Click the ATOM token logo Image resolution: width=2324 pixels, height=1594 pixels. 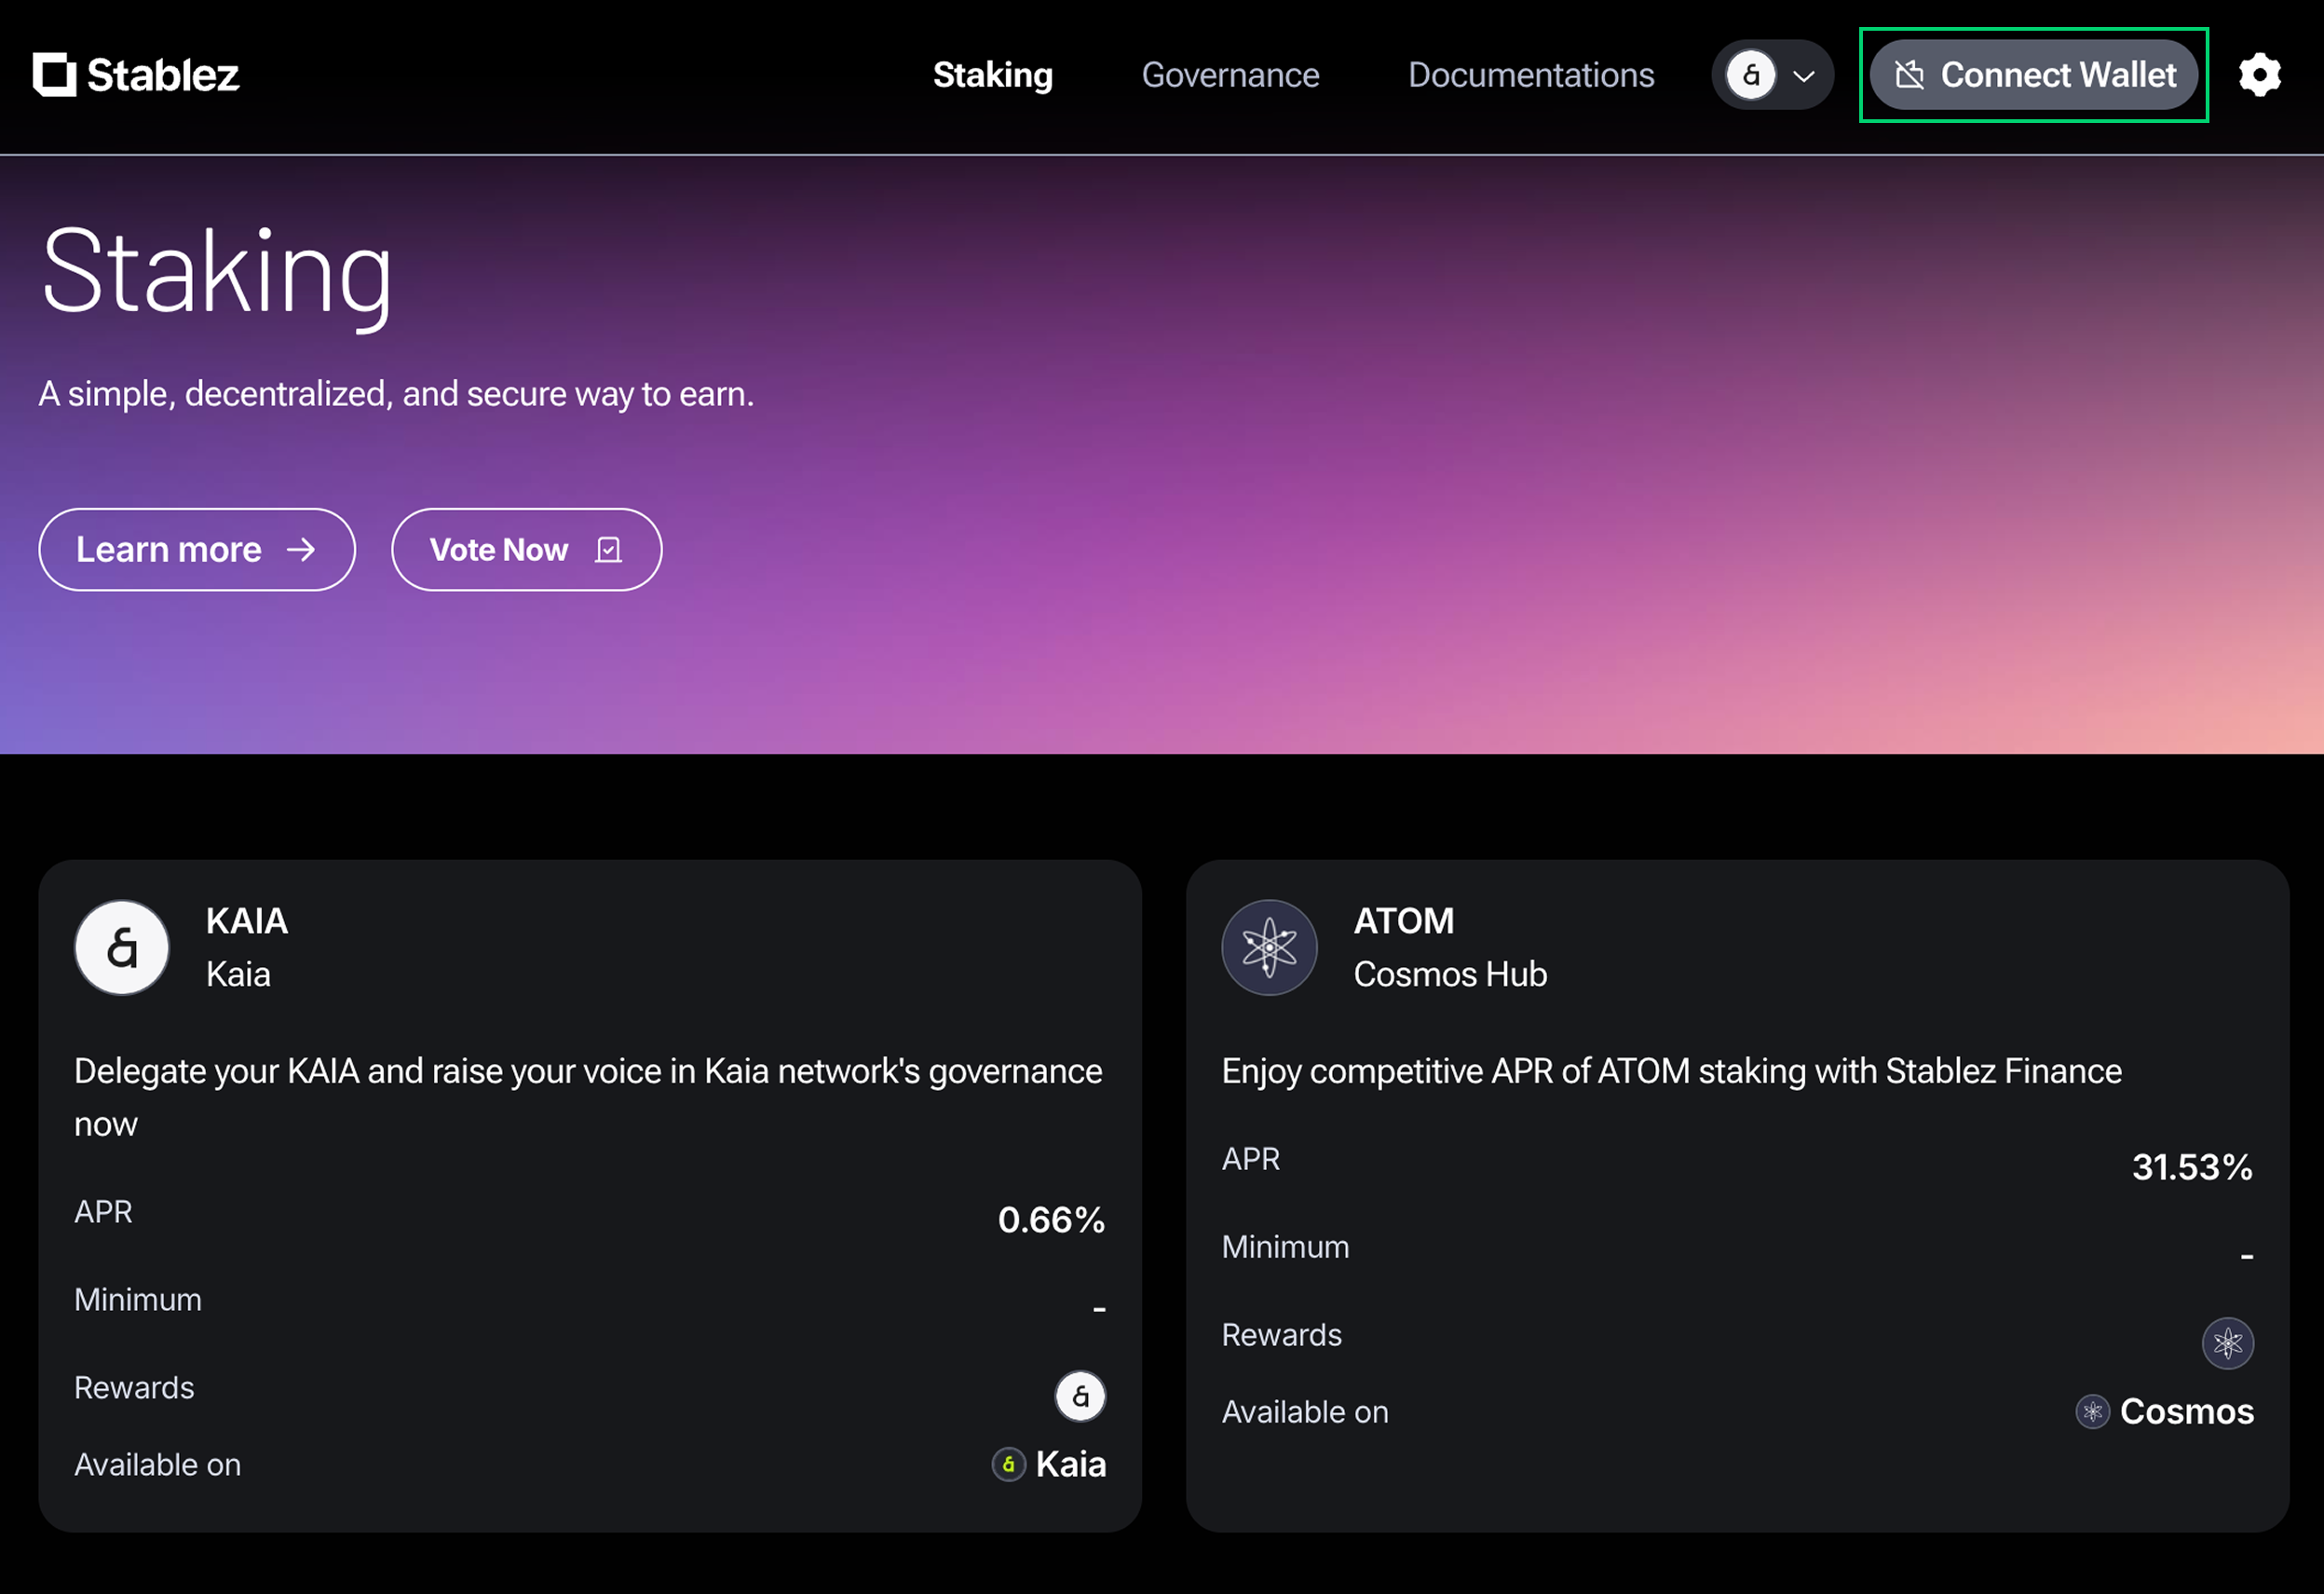tap(1269, 947)
